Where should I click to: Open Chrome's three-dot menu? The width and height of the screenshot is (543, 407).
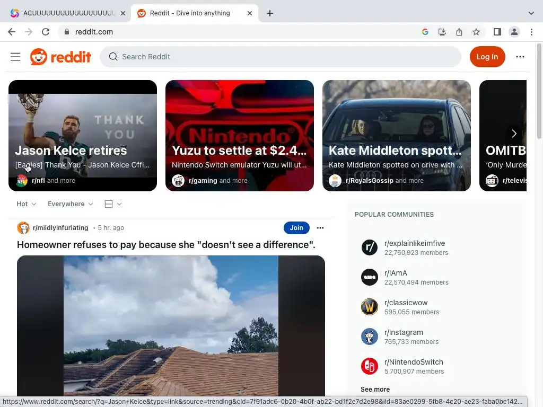coord(531,32)
